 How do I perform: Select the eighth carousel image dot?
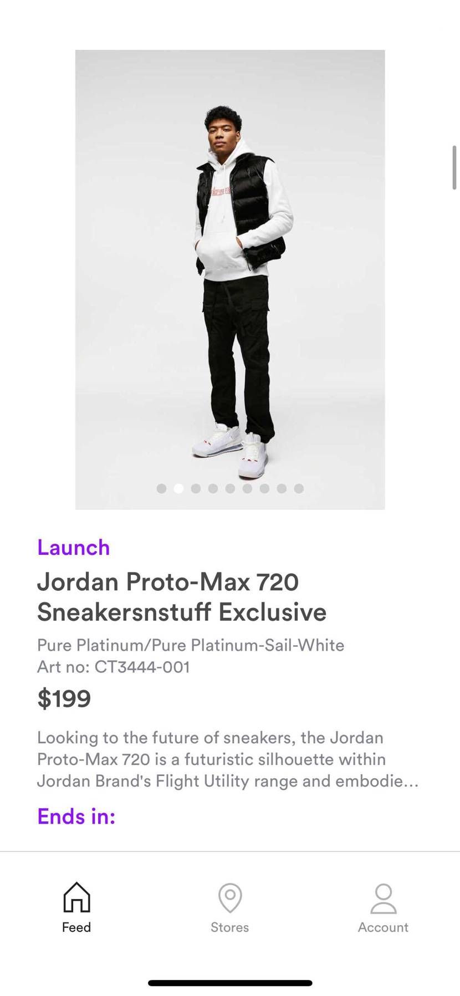[282, 488]
